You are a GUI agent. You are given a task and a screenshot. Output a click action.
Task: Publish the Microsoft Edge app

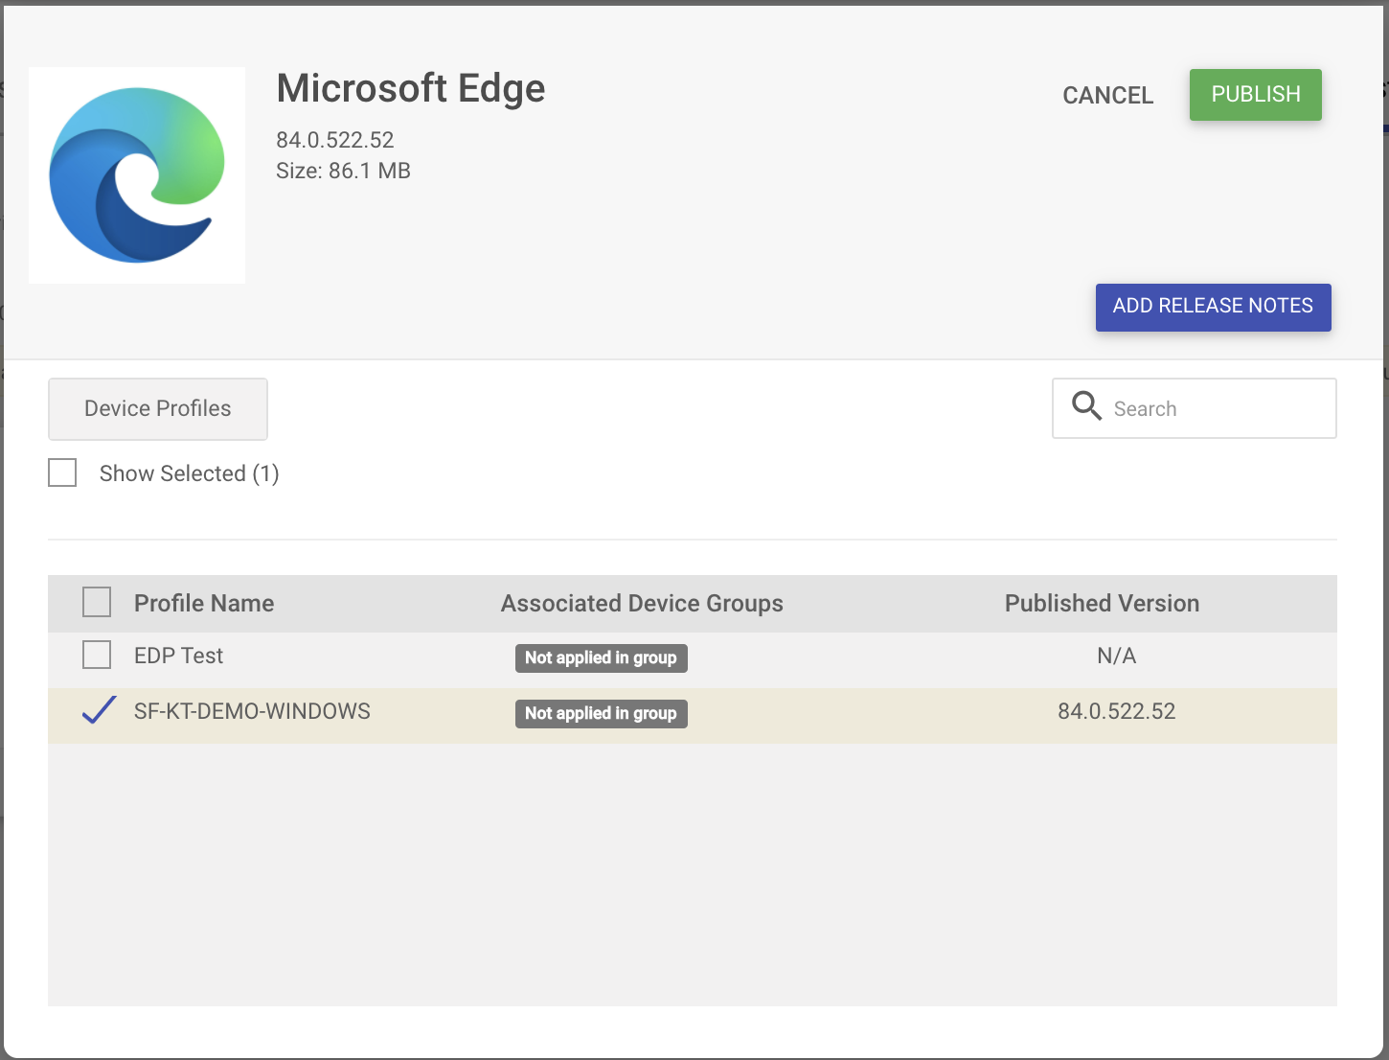(x=1256, y=94)
